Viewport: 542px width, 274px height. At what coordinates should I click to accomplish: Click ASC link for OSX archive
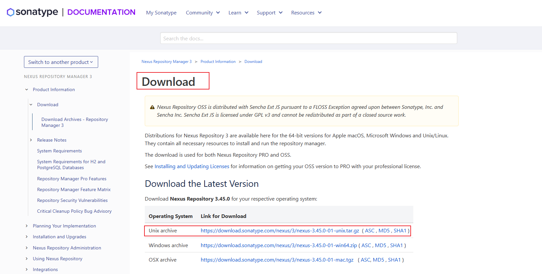click(x=365, y=260)
